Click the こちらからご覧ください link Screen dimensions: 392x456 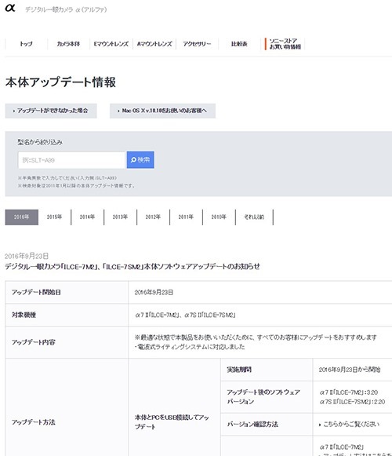pyautogui.click(x=351, y=425)
